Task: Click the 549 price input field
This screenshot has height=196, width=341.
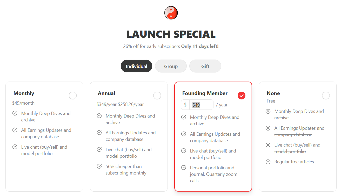Action: click(201, 105)
